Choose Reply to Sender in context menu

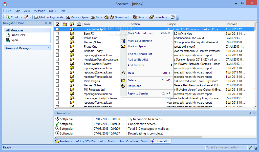click(147, 94)
